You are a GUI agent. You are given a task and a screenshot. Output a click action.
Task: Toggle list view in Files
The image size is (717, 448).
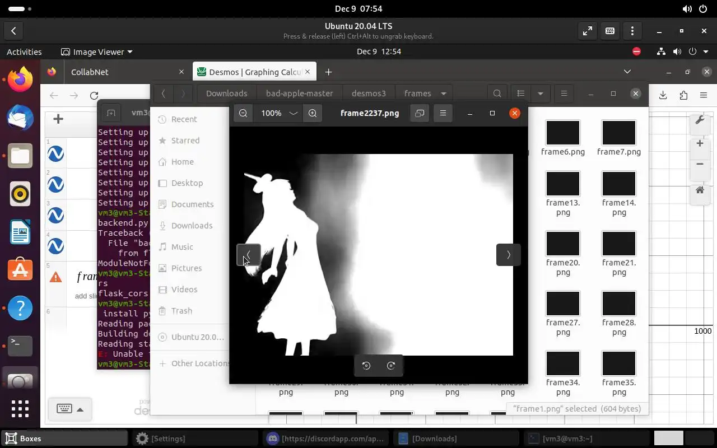(x=521, y=94)
